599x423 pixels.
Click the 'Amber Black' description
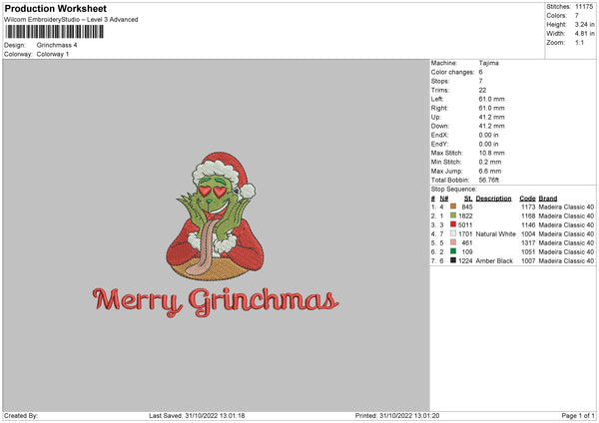coord(494,261)
